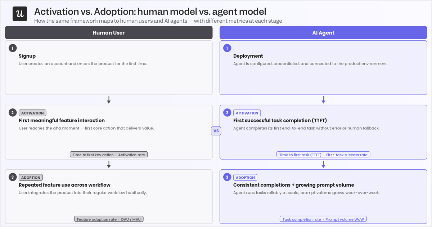Click the 'Task completion rate' metric
Screen dimensions: 432x227
[x=302, y=219]
